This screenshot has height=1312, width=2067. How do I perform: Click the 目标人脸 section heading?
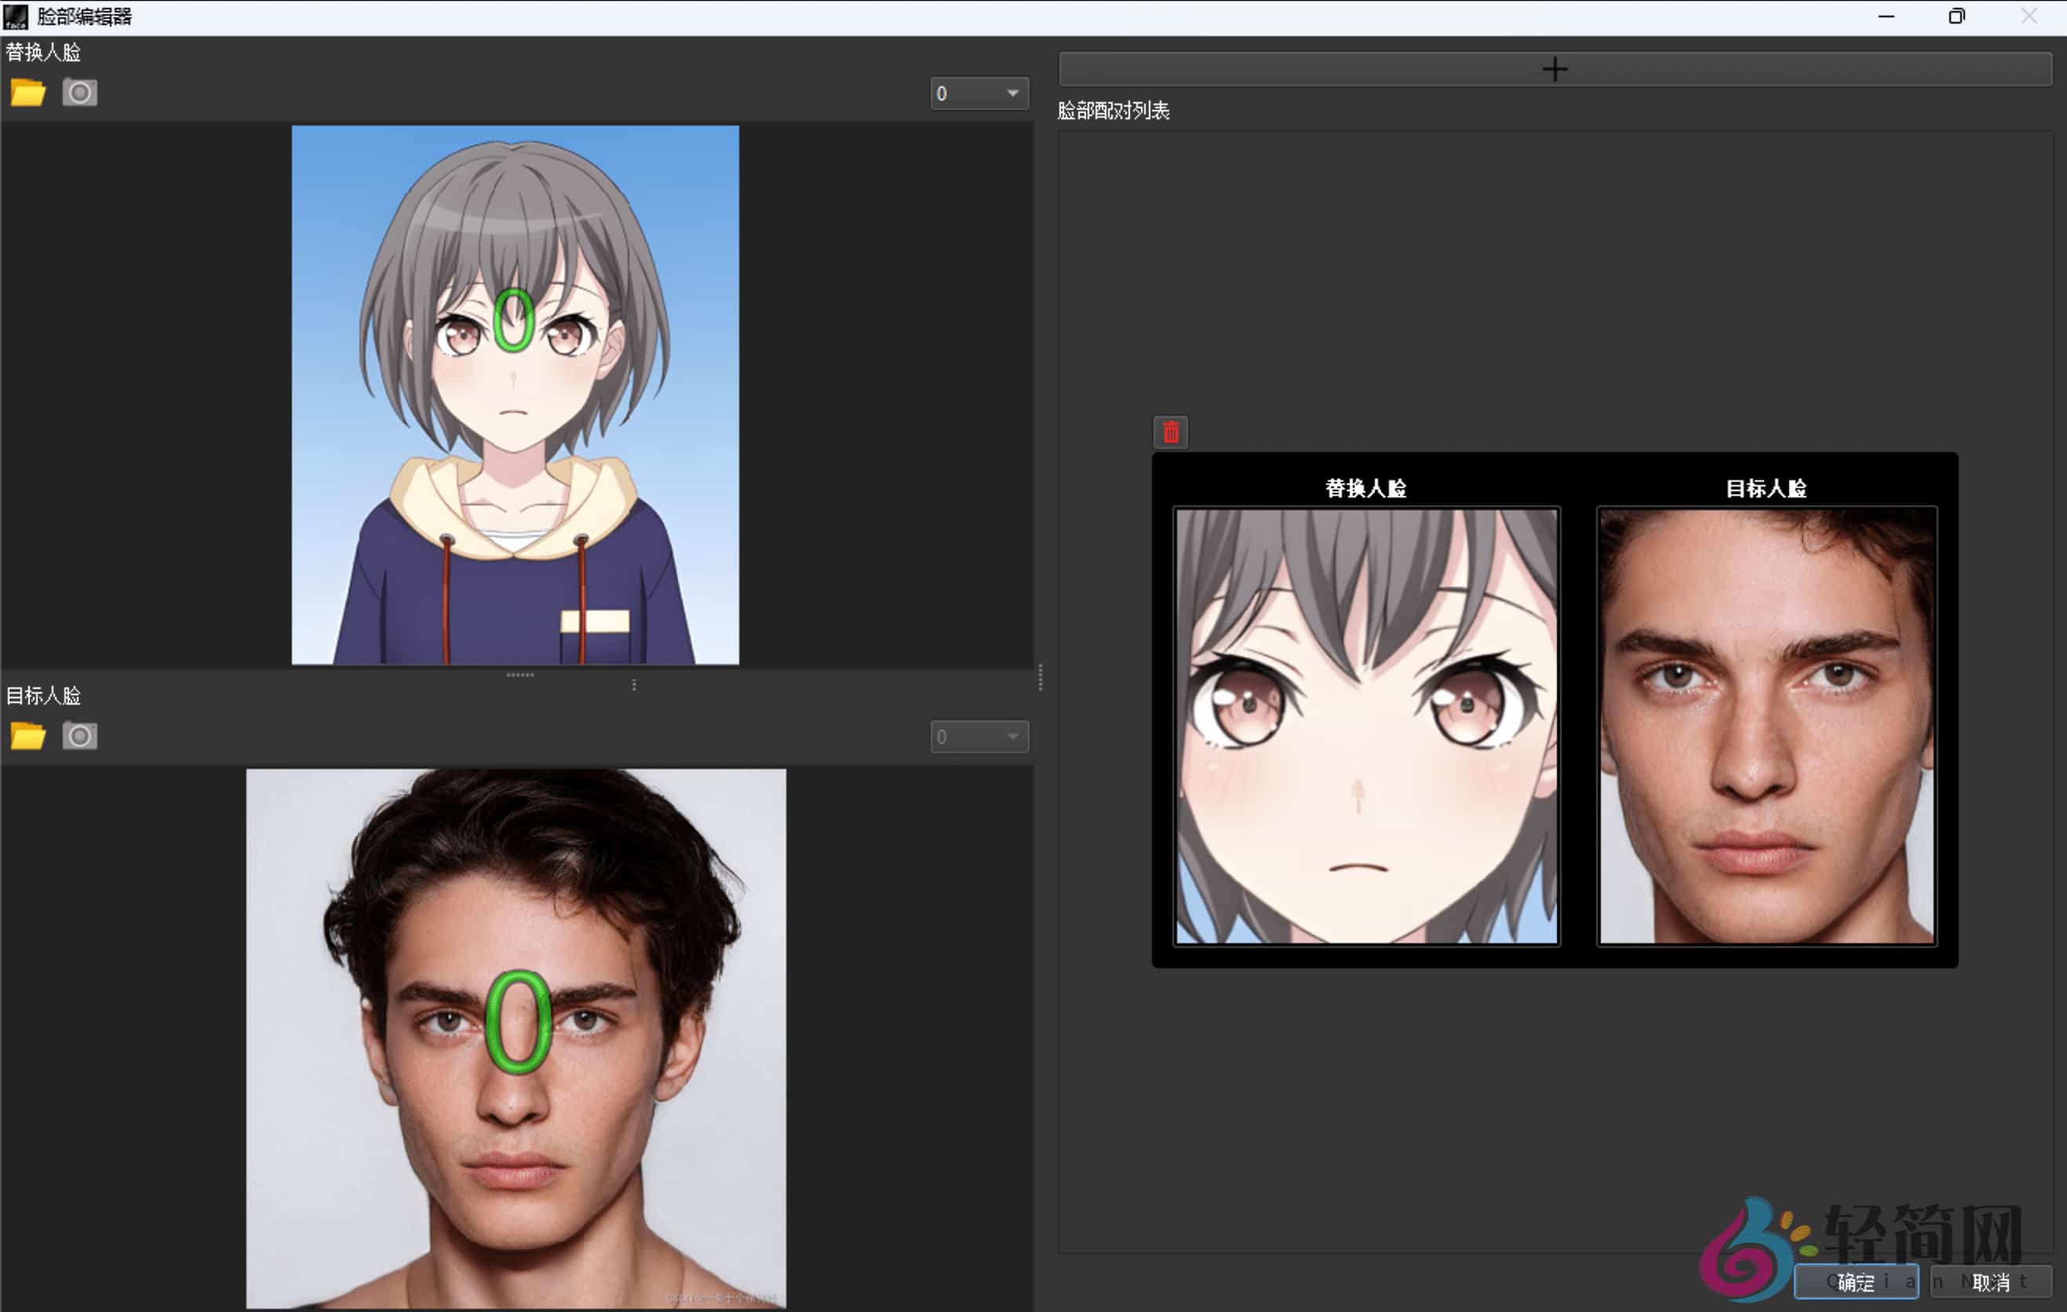coord(43,696)
